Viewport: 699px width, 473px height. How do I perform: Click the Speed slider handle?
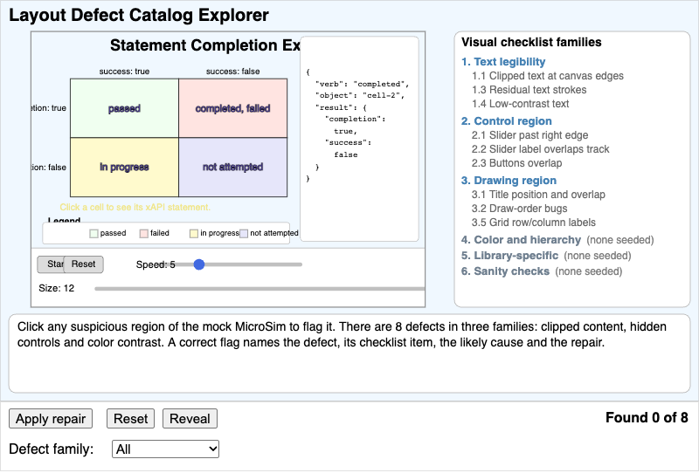tap(199, 264)
